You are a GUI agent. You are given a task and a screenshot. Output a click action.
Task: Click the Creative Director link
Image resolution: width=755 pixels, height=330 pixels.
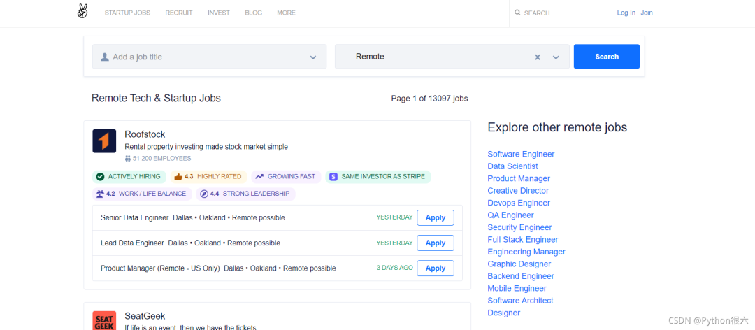pyautogui.click(x=518, y=191)
